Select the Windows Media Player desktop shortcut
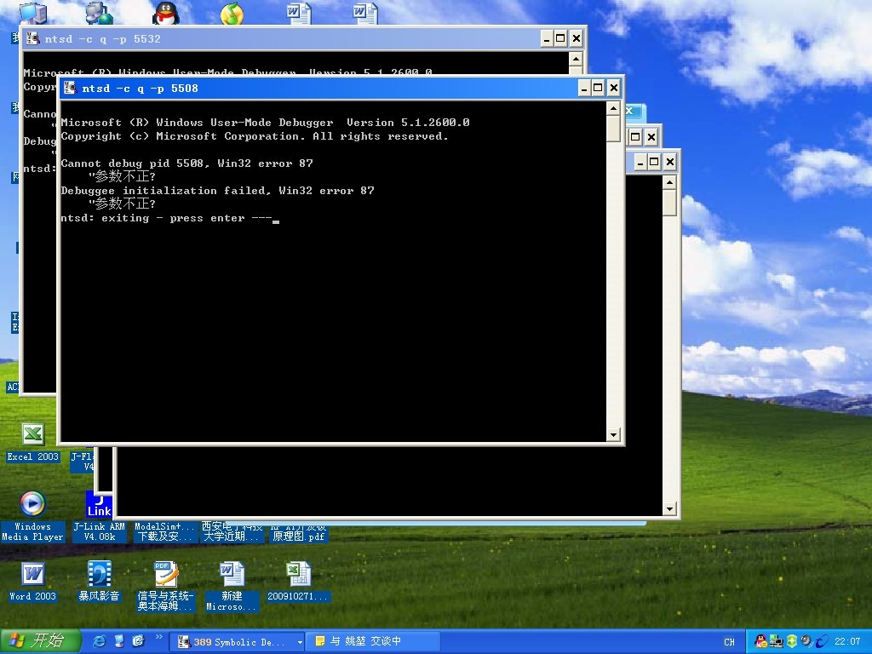This screenshot has width=872, height=654. click(32, 517)
